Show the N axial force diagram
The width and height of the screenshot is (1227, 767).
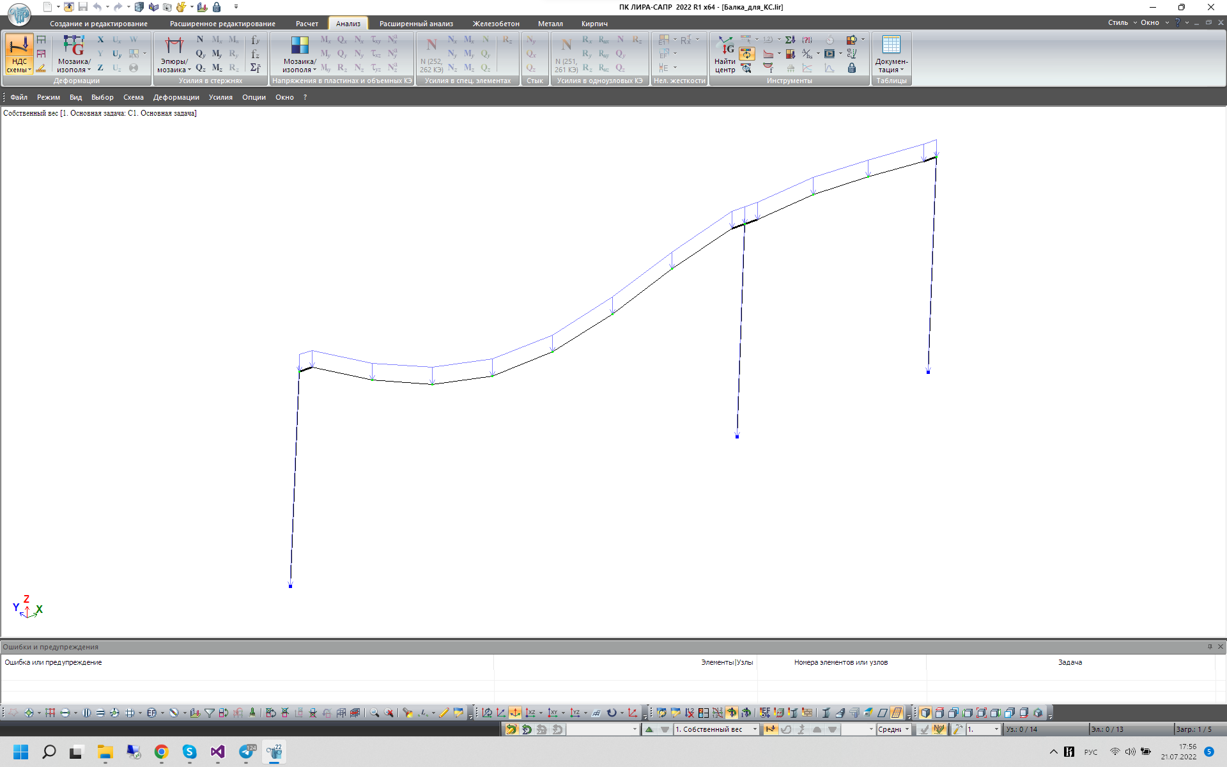200,40
